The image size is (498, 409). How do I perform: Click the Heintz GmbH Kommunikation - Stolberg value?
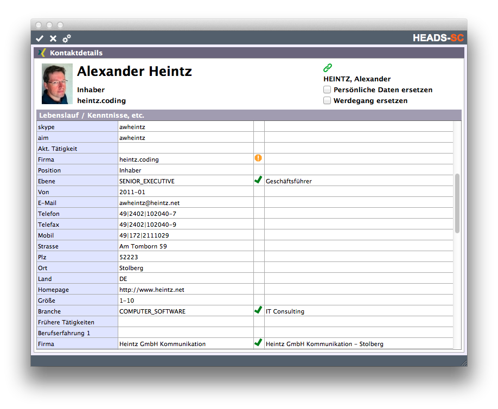click(324, 344)
